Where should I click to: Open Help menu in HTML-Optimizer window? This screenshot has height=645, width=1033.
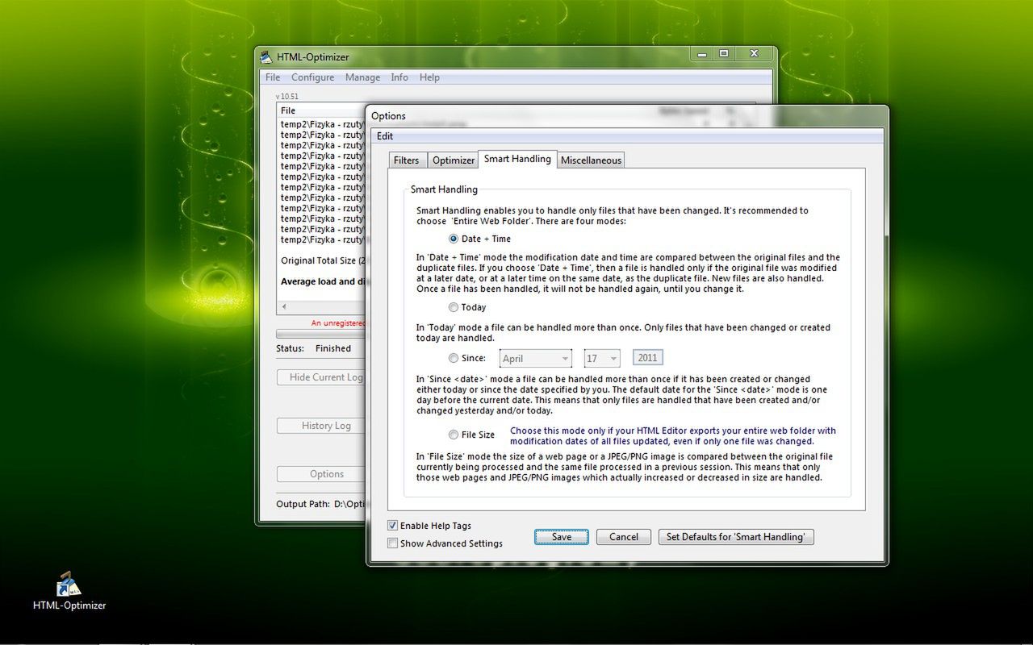[429, 77]
